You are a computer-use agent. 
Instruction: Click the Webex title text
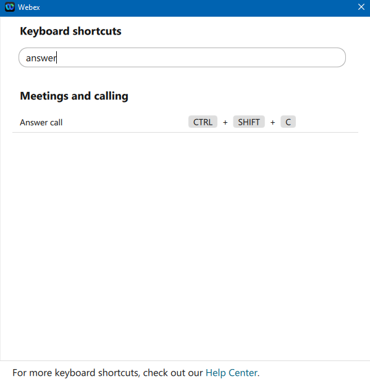point(29,7)
